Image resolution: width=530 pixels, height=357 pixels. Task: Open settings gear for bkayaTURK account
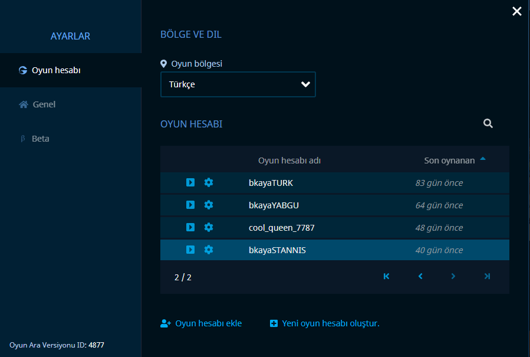[209, 182]
